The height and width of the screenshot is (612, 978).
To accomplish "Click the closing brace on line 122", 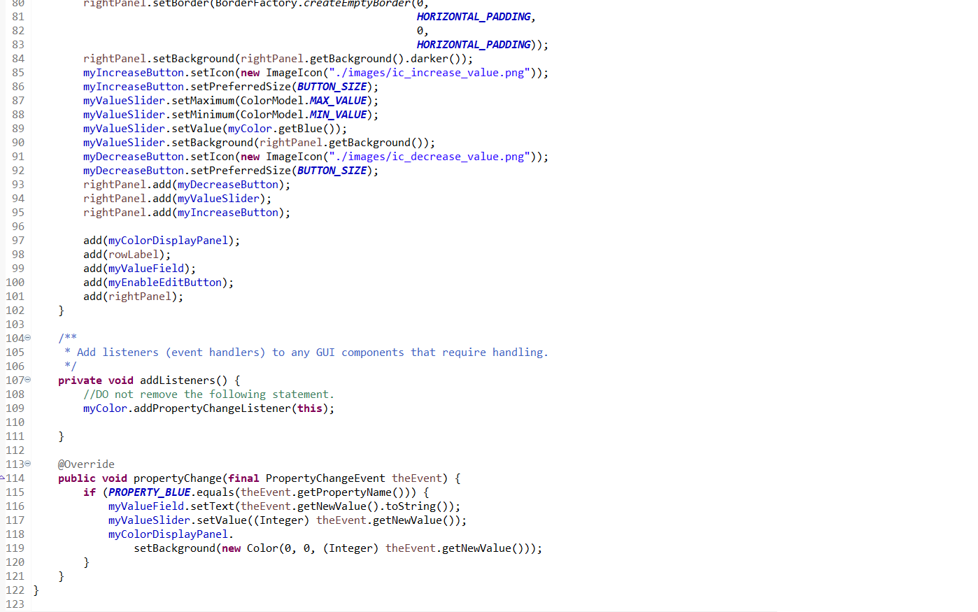I will pyautogui.click(x=36, y=590).
